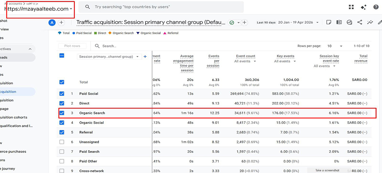Screen dimensions: 382x173
Task: Check the Unassigned row checkbox
Action: 62,142
